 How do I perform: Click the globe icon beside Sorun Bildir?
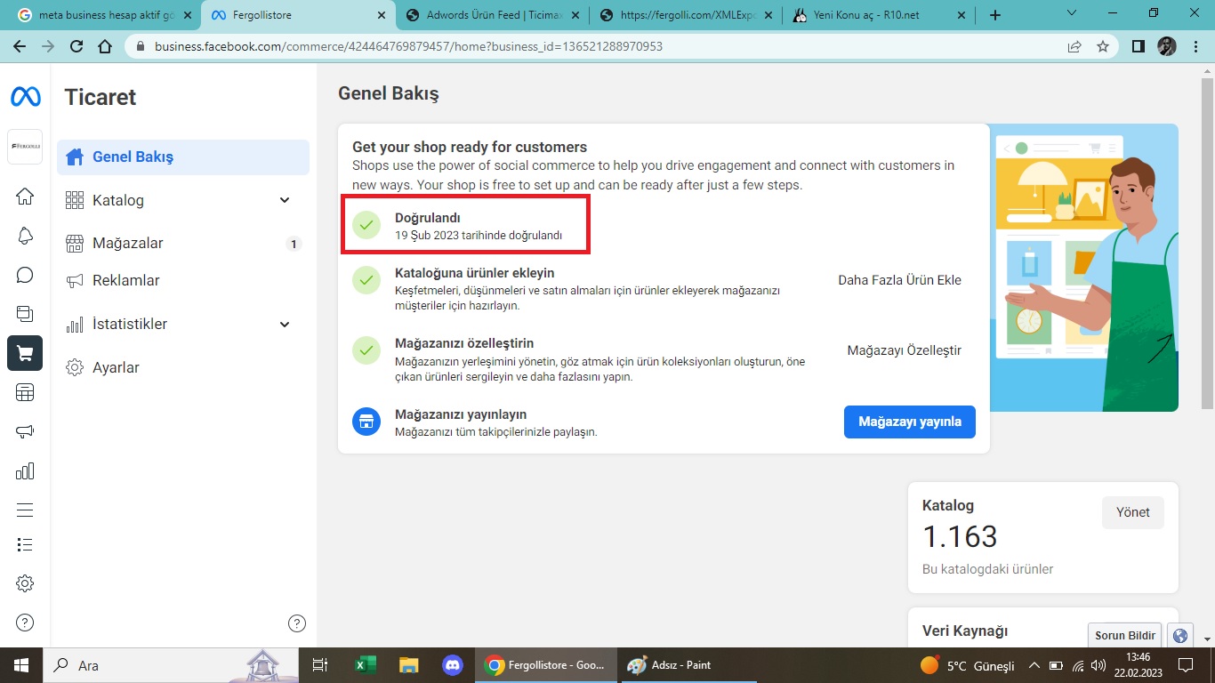point(1180,635)
